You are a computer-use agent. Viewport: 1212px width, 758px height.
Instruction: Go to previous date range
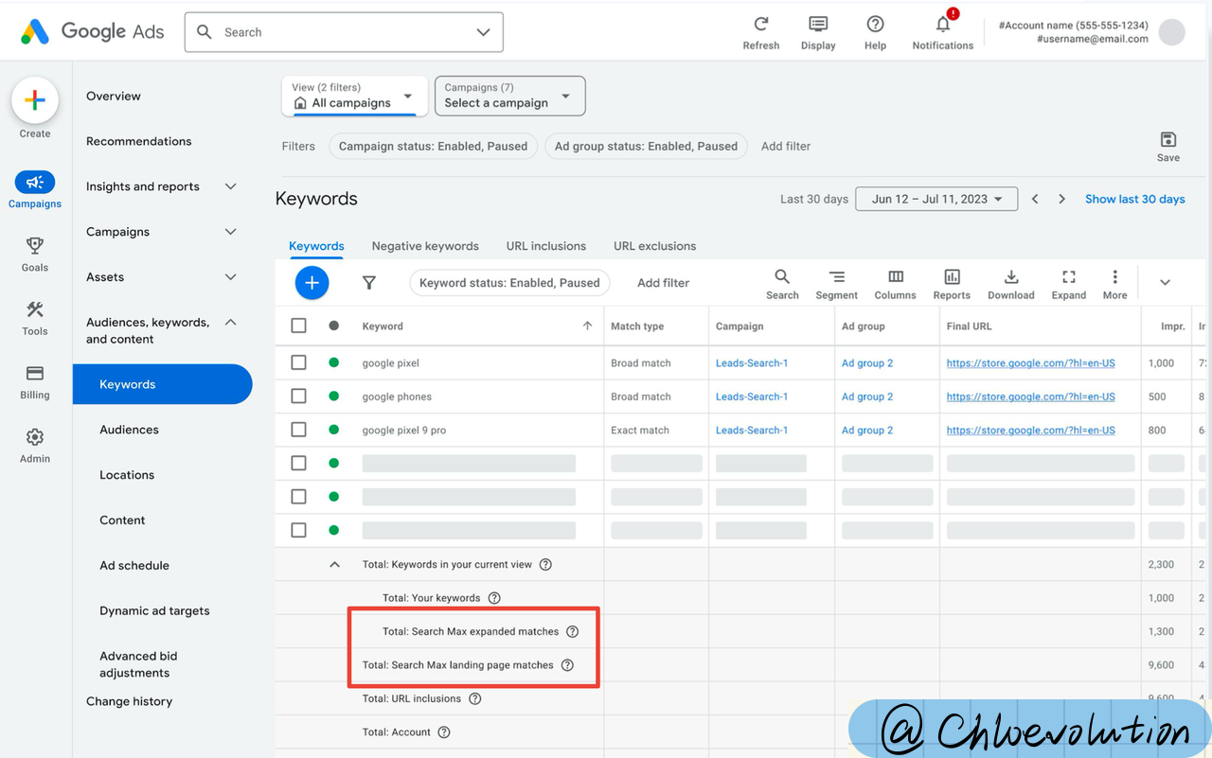(x=1035, y=199)
